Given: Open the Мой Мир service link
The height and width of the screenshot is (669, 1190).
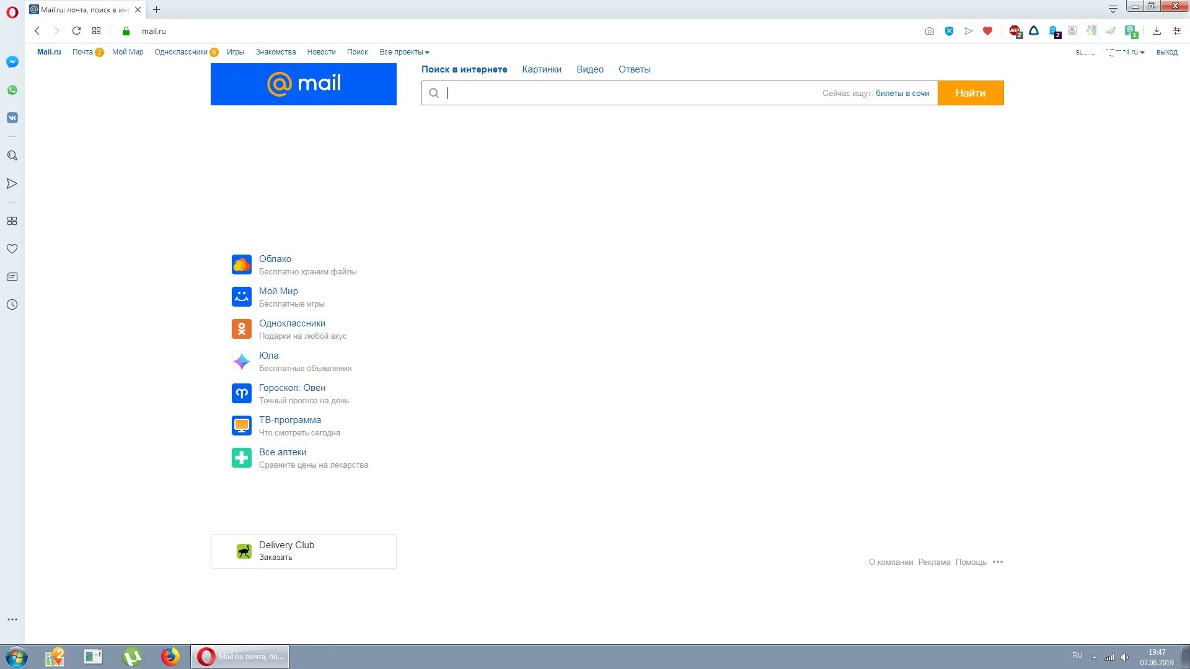Looking at the screenshot, I should pos(278,291).
